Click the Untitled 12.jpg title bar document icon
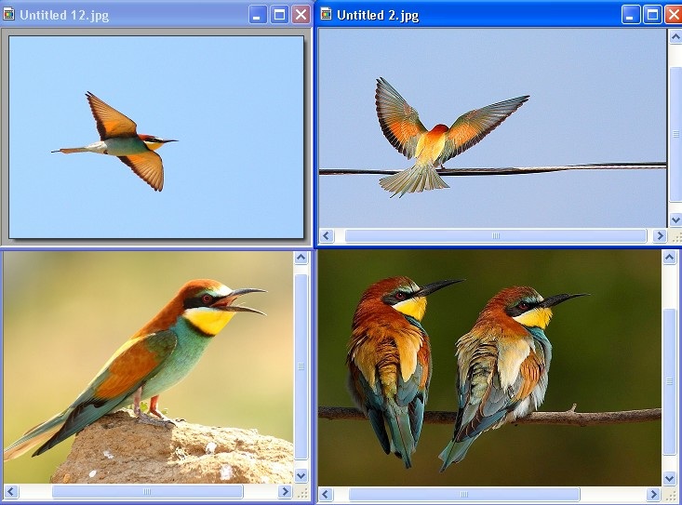The height and width of the screenshot is (505, 682). (9, 15)
